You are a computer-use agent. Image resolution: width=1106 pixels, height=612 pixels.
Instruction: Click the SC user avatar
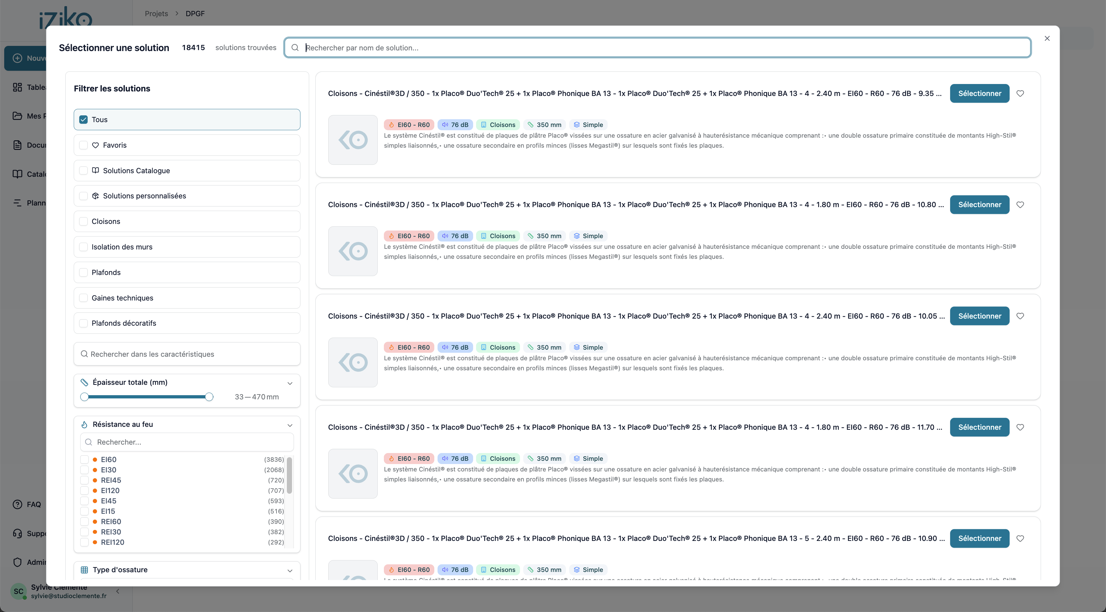(18, 591)
